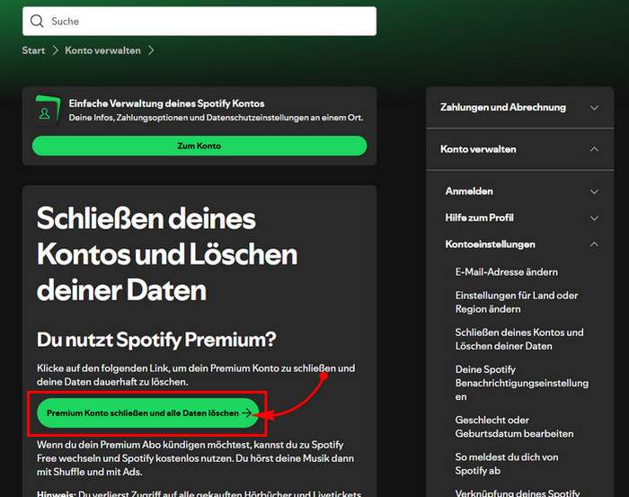This screenshot has height=497, width=629.
Task: Open So meldest du dich von Spotify ab
Action: [507, 464]
